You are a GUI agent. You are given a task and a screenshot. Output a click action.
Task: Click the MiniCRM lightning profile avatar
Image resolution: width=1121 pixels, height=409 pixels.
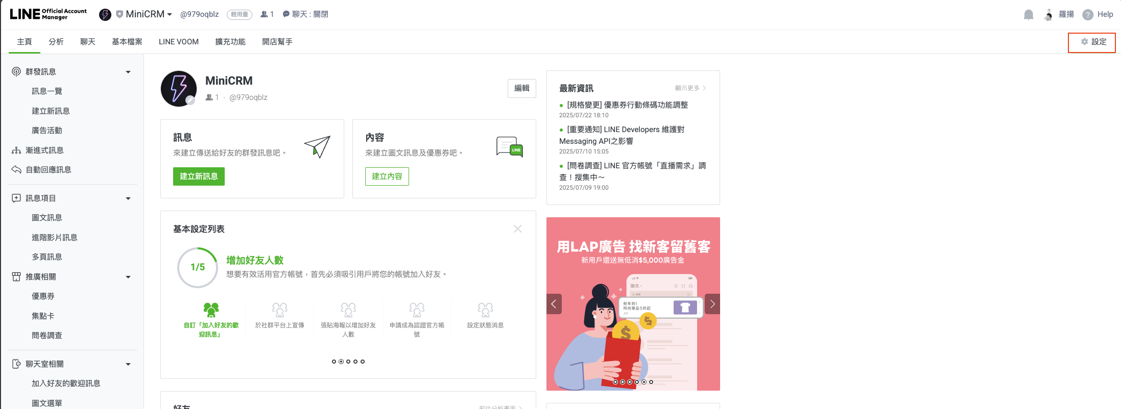tap(179, 89)
